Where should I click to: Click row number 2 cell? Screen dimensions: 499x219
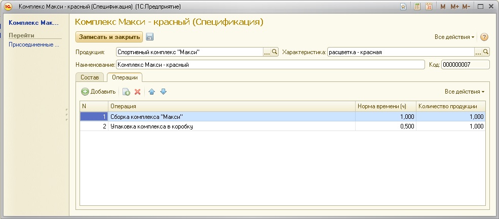pos(94,126)
